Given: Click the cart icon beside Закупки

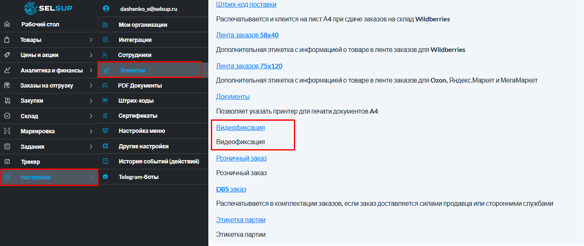Looking at the screenshot, I should click(7, 101).
